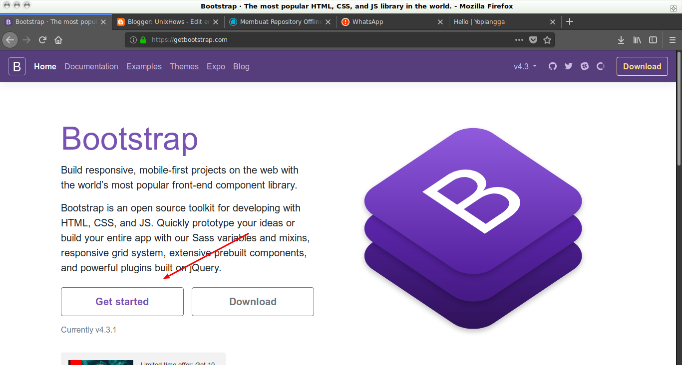Open a new browser tab with plus

click(x=570, y=22)
